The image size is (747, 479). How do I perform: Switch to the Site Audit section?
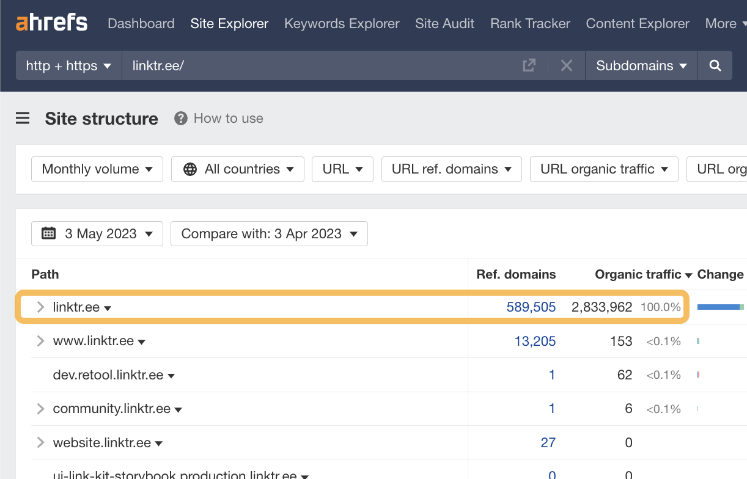click(444, 23)
